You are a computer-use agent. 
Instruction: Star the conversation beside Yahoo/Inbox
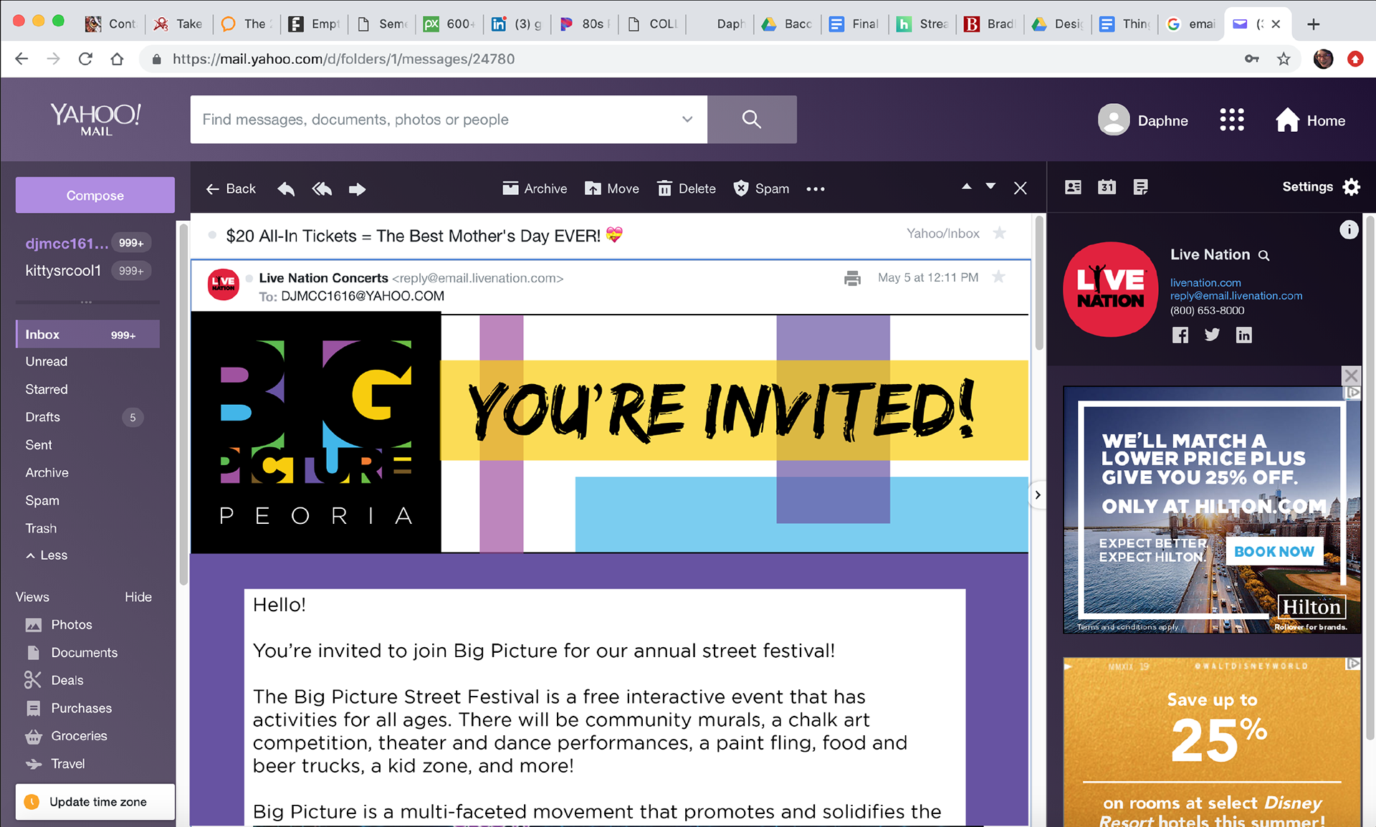click(1000, 233)
